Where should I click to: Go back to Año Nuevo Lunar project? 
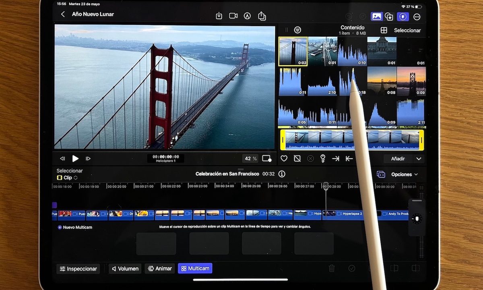pos(63,14)
